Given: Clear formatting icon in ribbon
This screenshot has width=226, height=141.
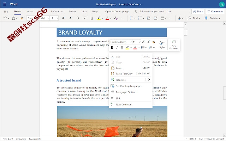Looking at the screenshot, I should pos(115,18).
